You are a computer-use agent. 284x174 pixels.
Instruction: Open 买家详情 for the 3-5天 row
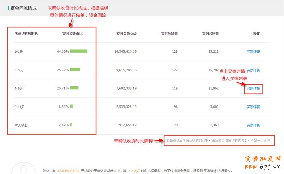[x=253, y=70]
